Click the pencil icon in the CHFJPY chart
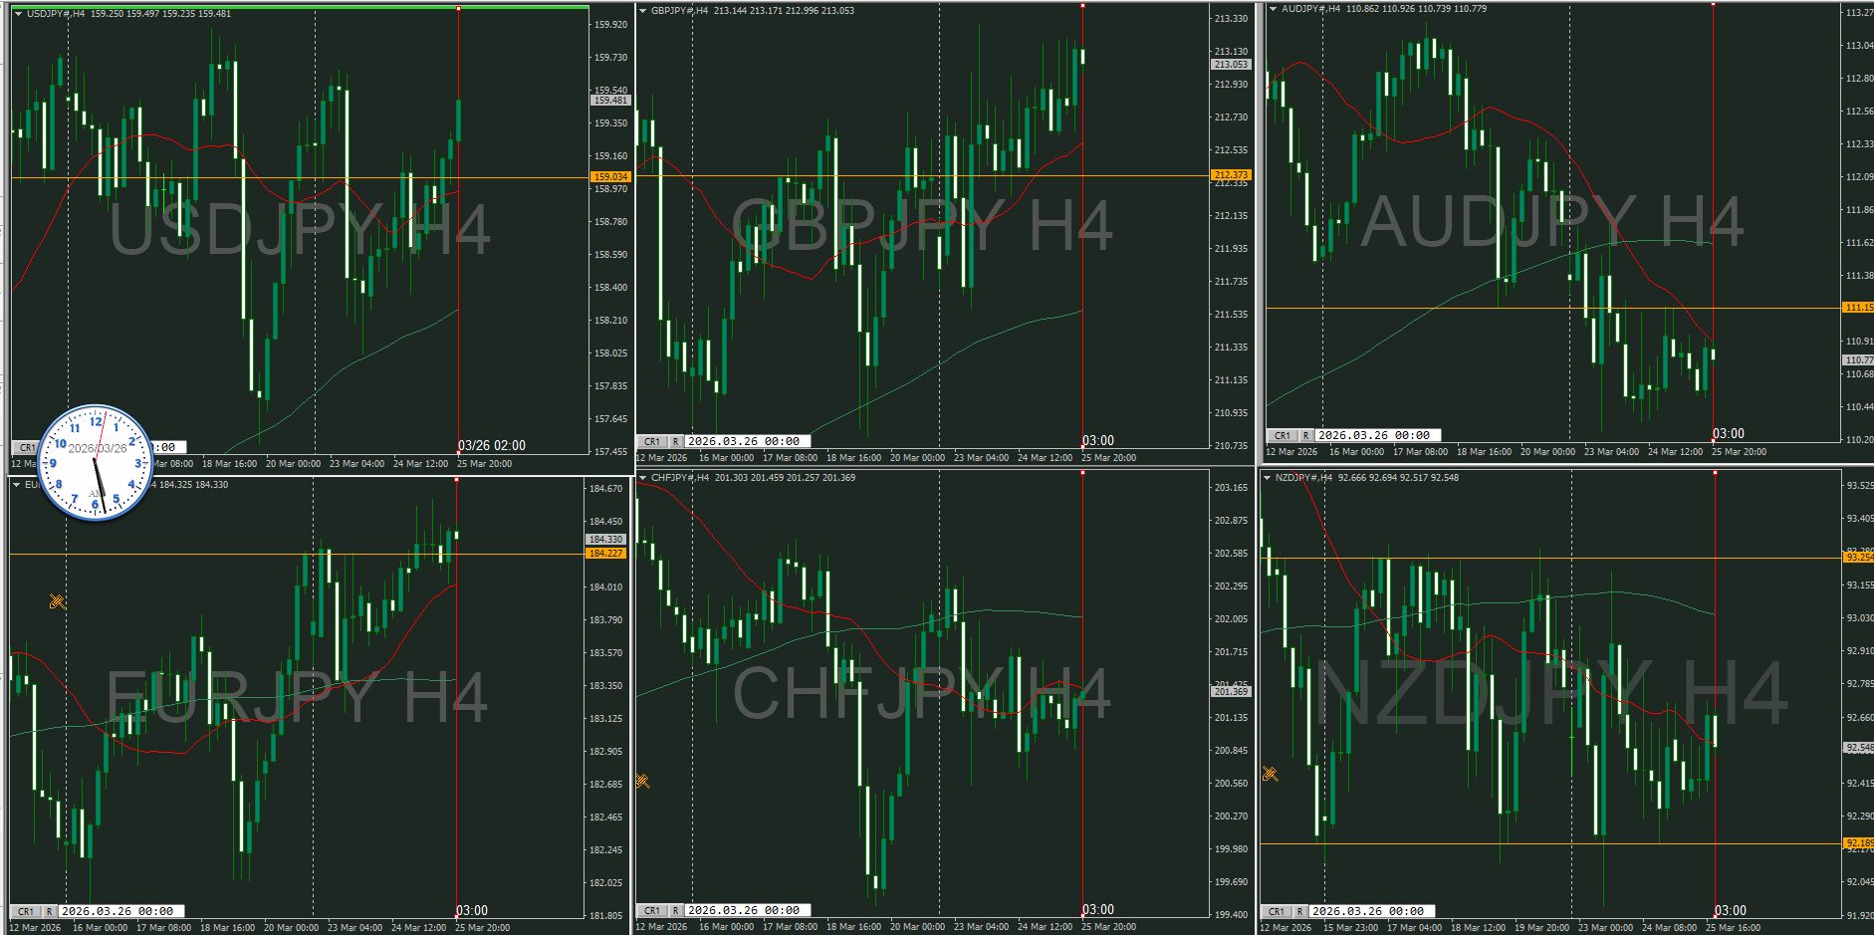 [x=642, y=781]
